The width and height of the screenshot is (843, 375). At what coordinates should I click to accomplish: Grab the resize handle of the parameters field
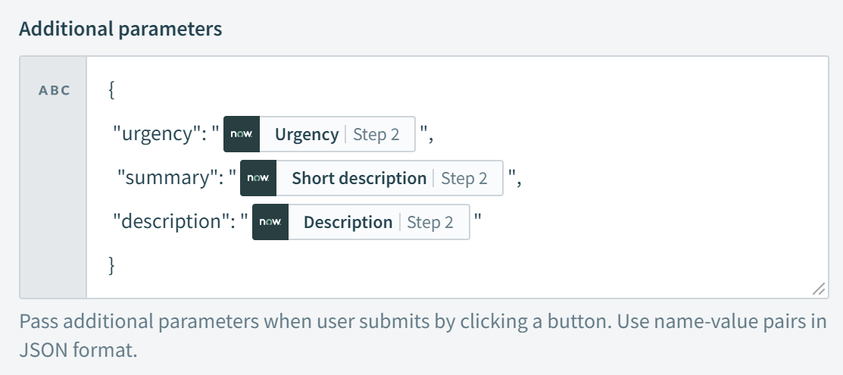pyautogui.click(x=818, y=289)
